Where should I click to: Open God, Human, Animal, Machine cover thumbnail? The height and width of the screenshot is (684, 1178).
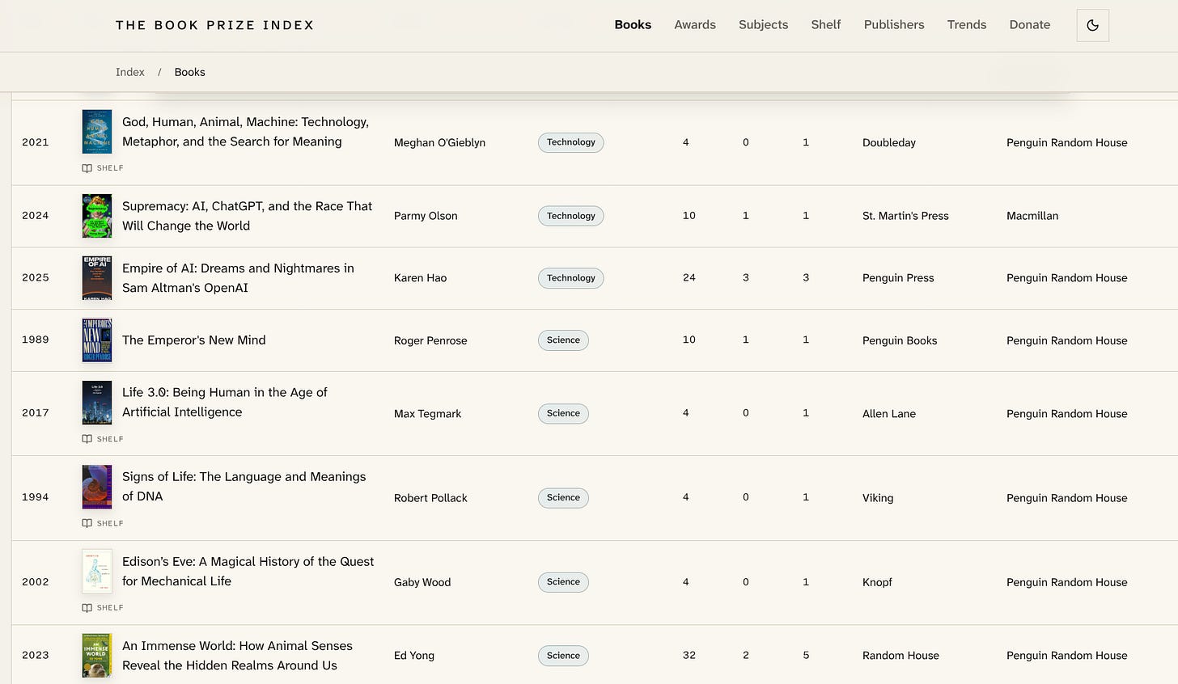click(97, 132)
